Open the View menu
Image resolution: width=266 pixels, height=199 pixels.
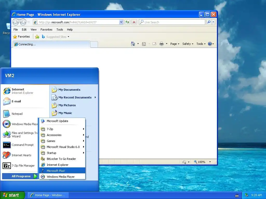(x=34, y=30)
